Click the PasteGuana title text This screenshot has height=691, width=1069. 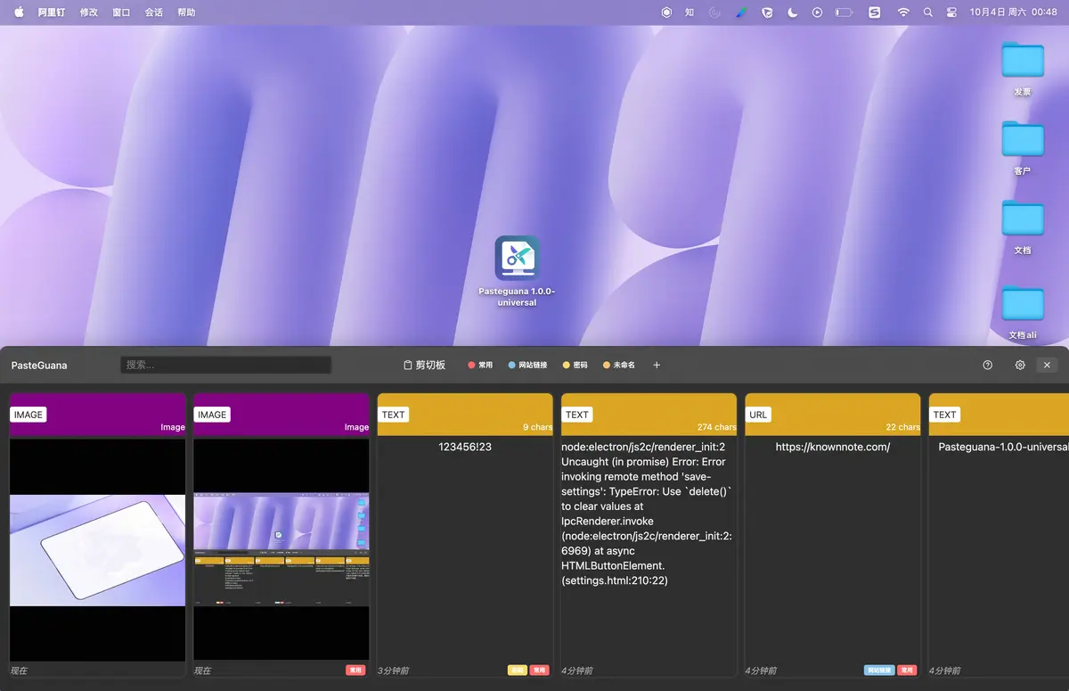39,365
